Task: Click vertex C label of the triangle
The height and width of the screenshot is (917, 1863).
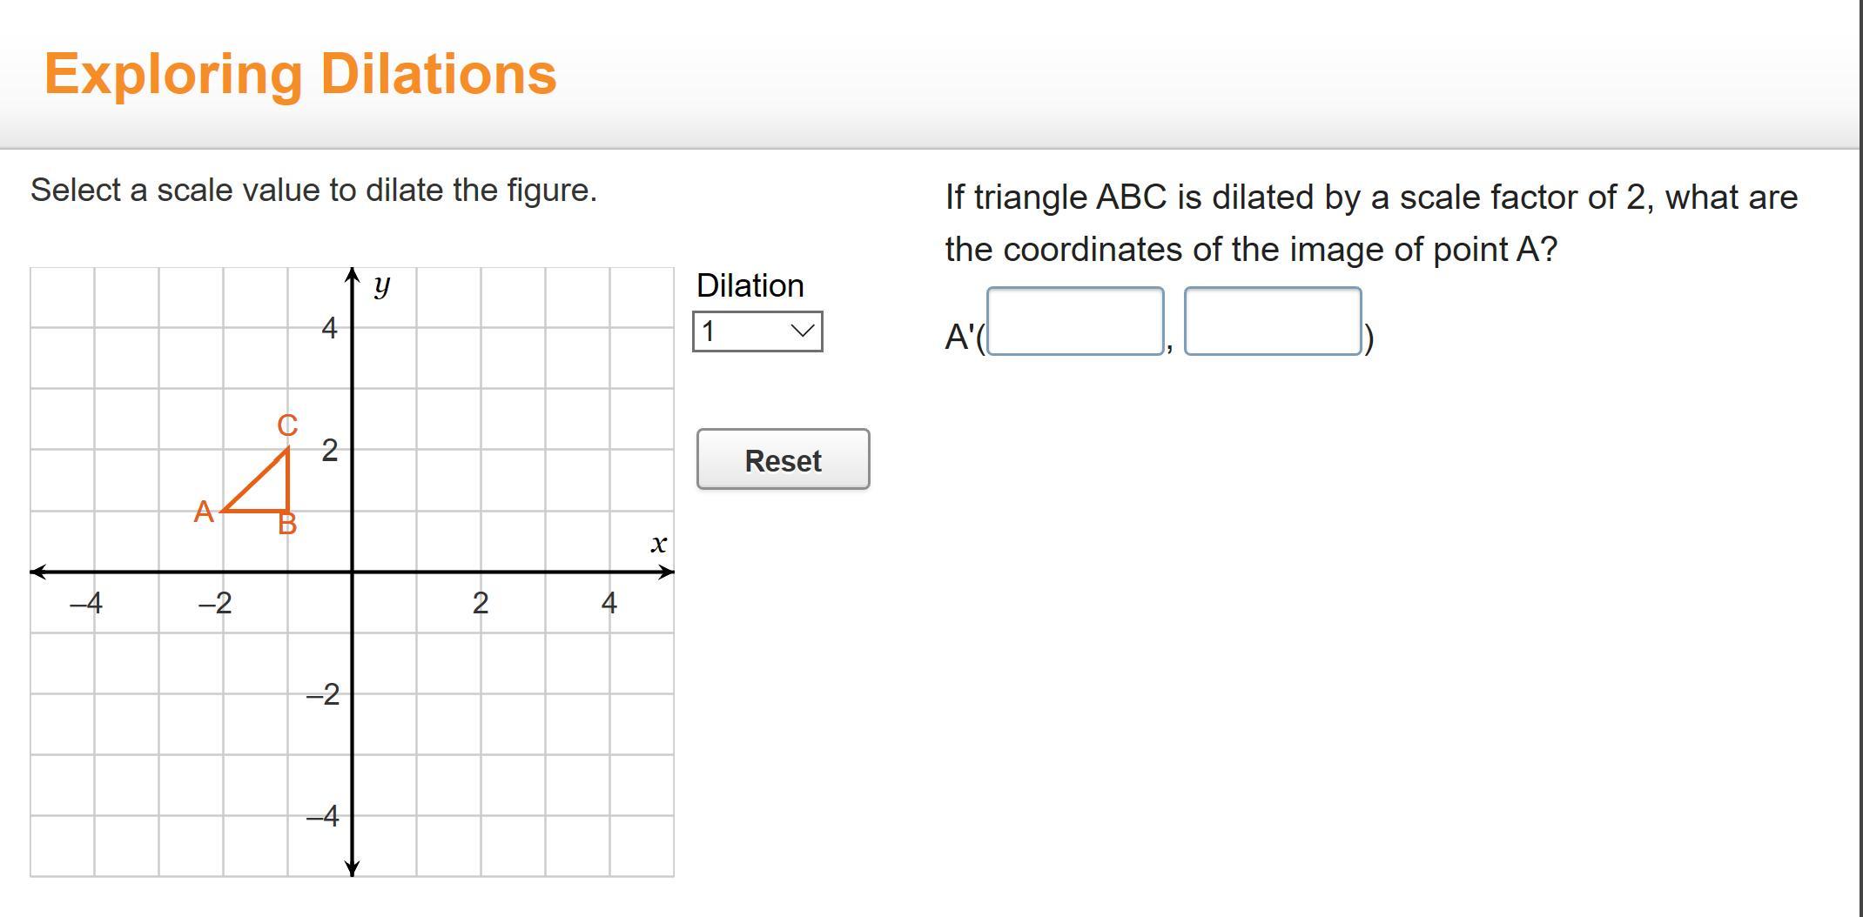Action: 288,425
